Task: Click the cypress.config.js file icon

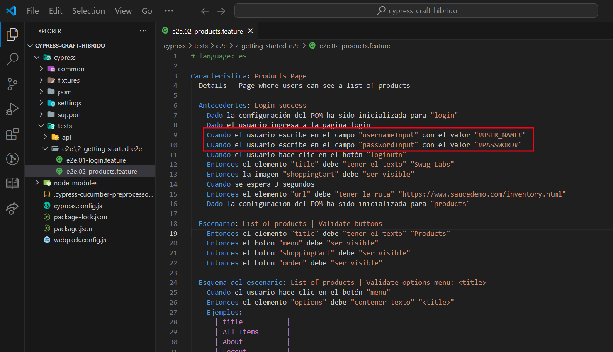Action: (47, 206)
